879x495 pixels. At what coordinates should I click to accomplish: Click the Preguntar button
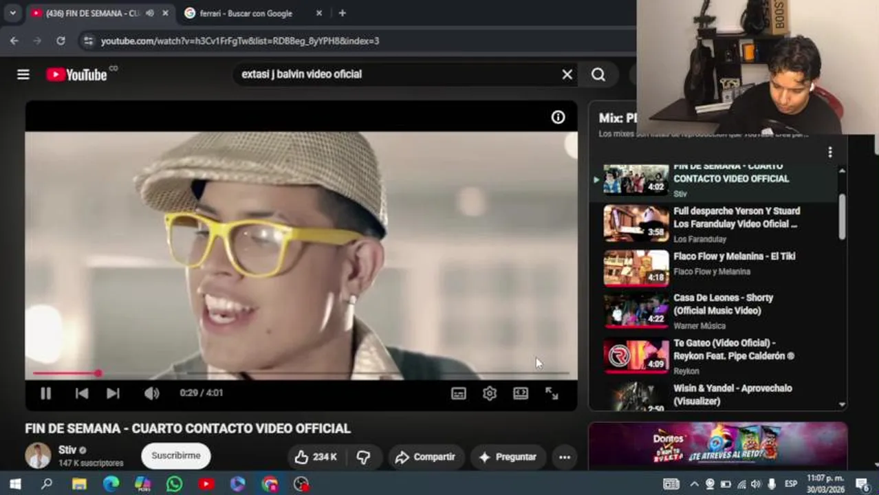pyautogui.click(x=507, y=457)
